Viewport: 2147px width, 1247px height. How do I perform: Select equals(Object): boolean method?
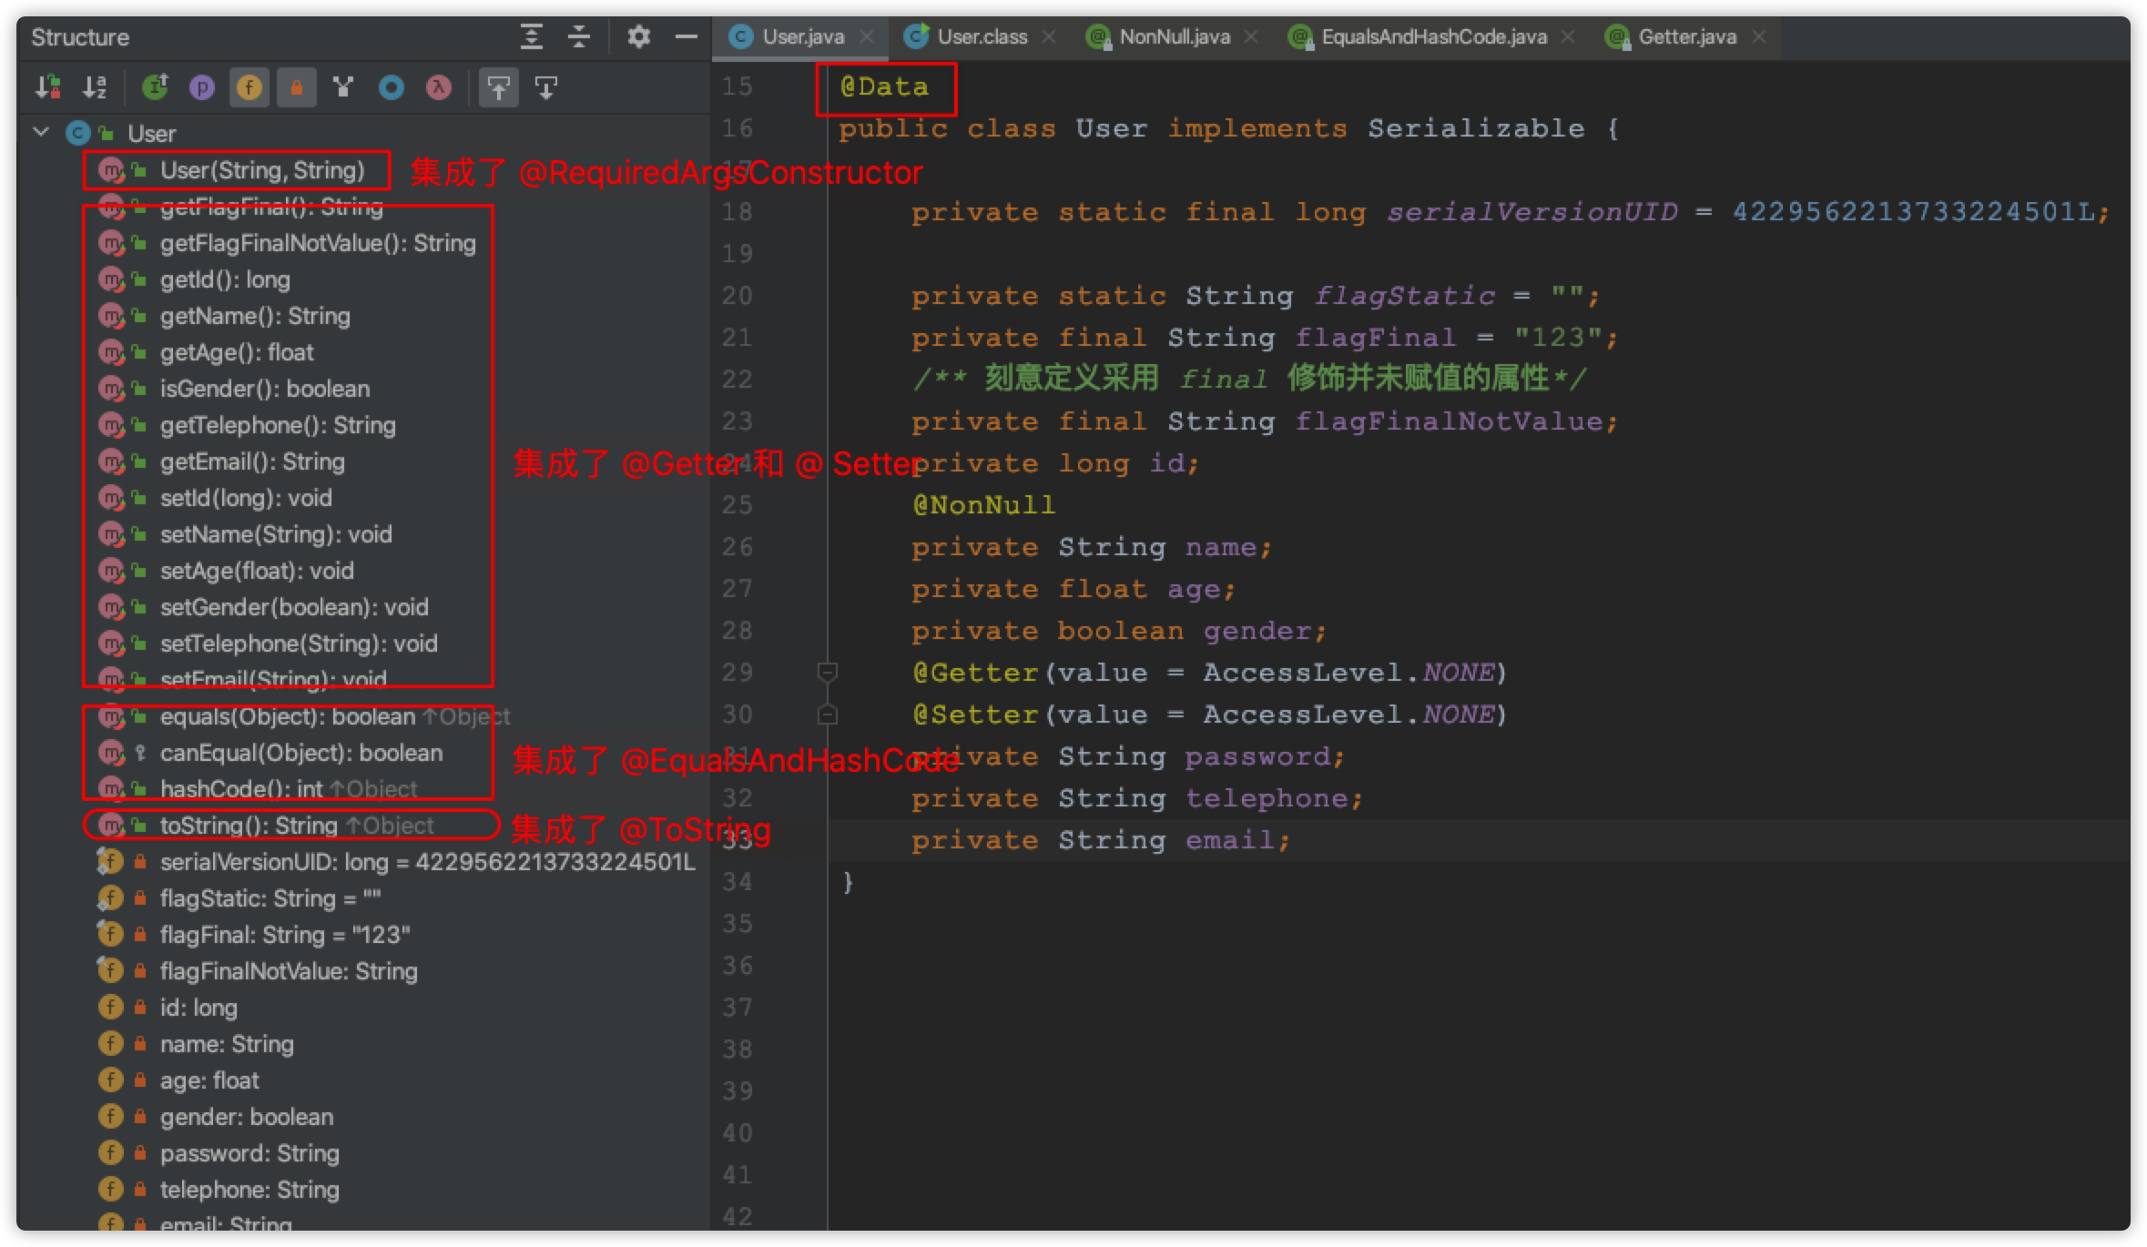[x=288, y=716]
